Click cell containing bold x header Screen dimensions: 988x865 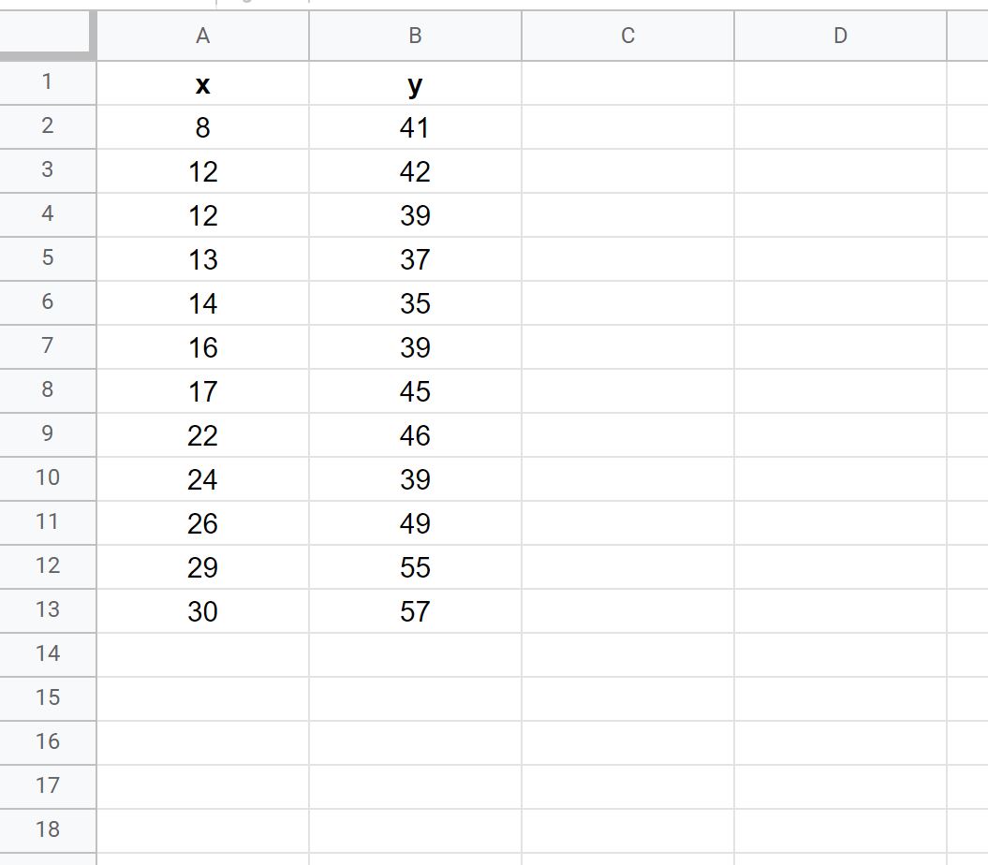203,82
